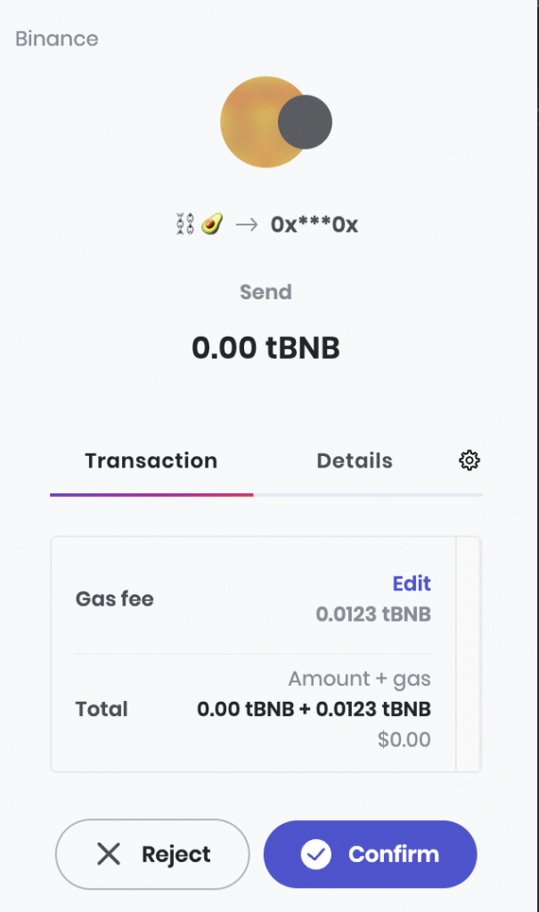Open the gas settings gear icon
The height and width of the screenshot is (912, 539).
pos(469,460)
